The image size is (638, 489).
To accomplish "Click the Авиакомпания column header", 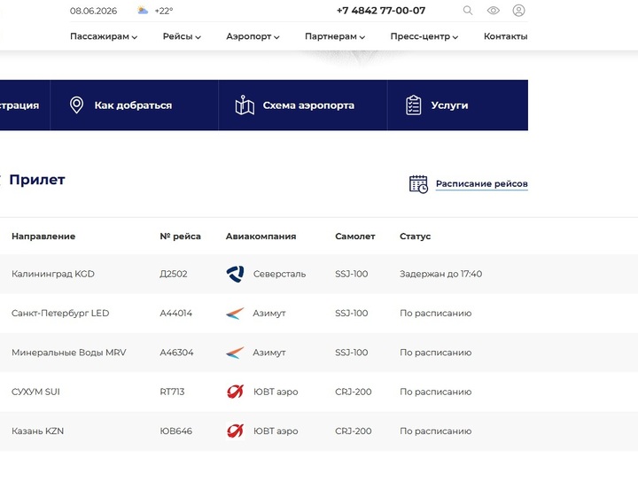I will point(261,237).
